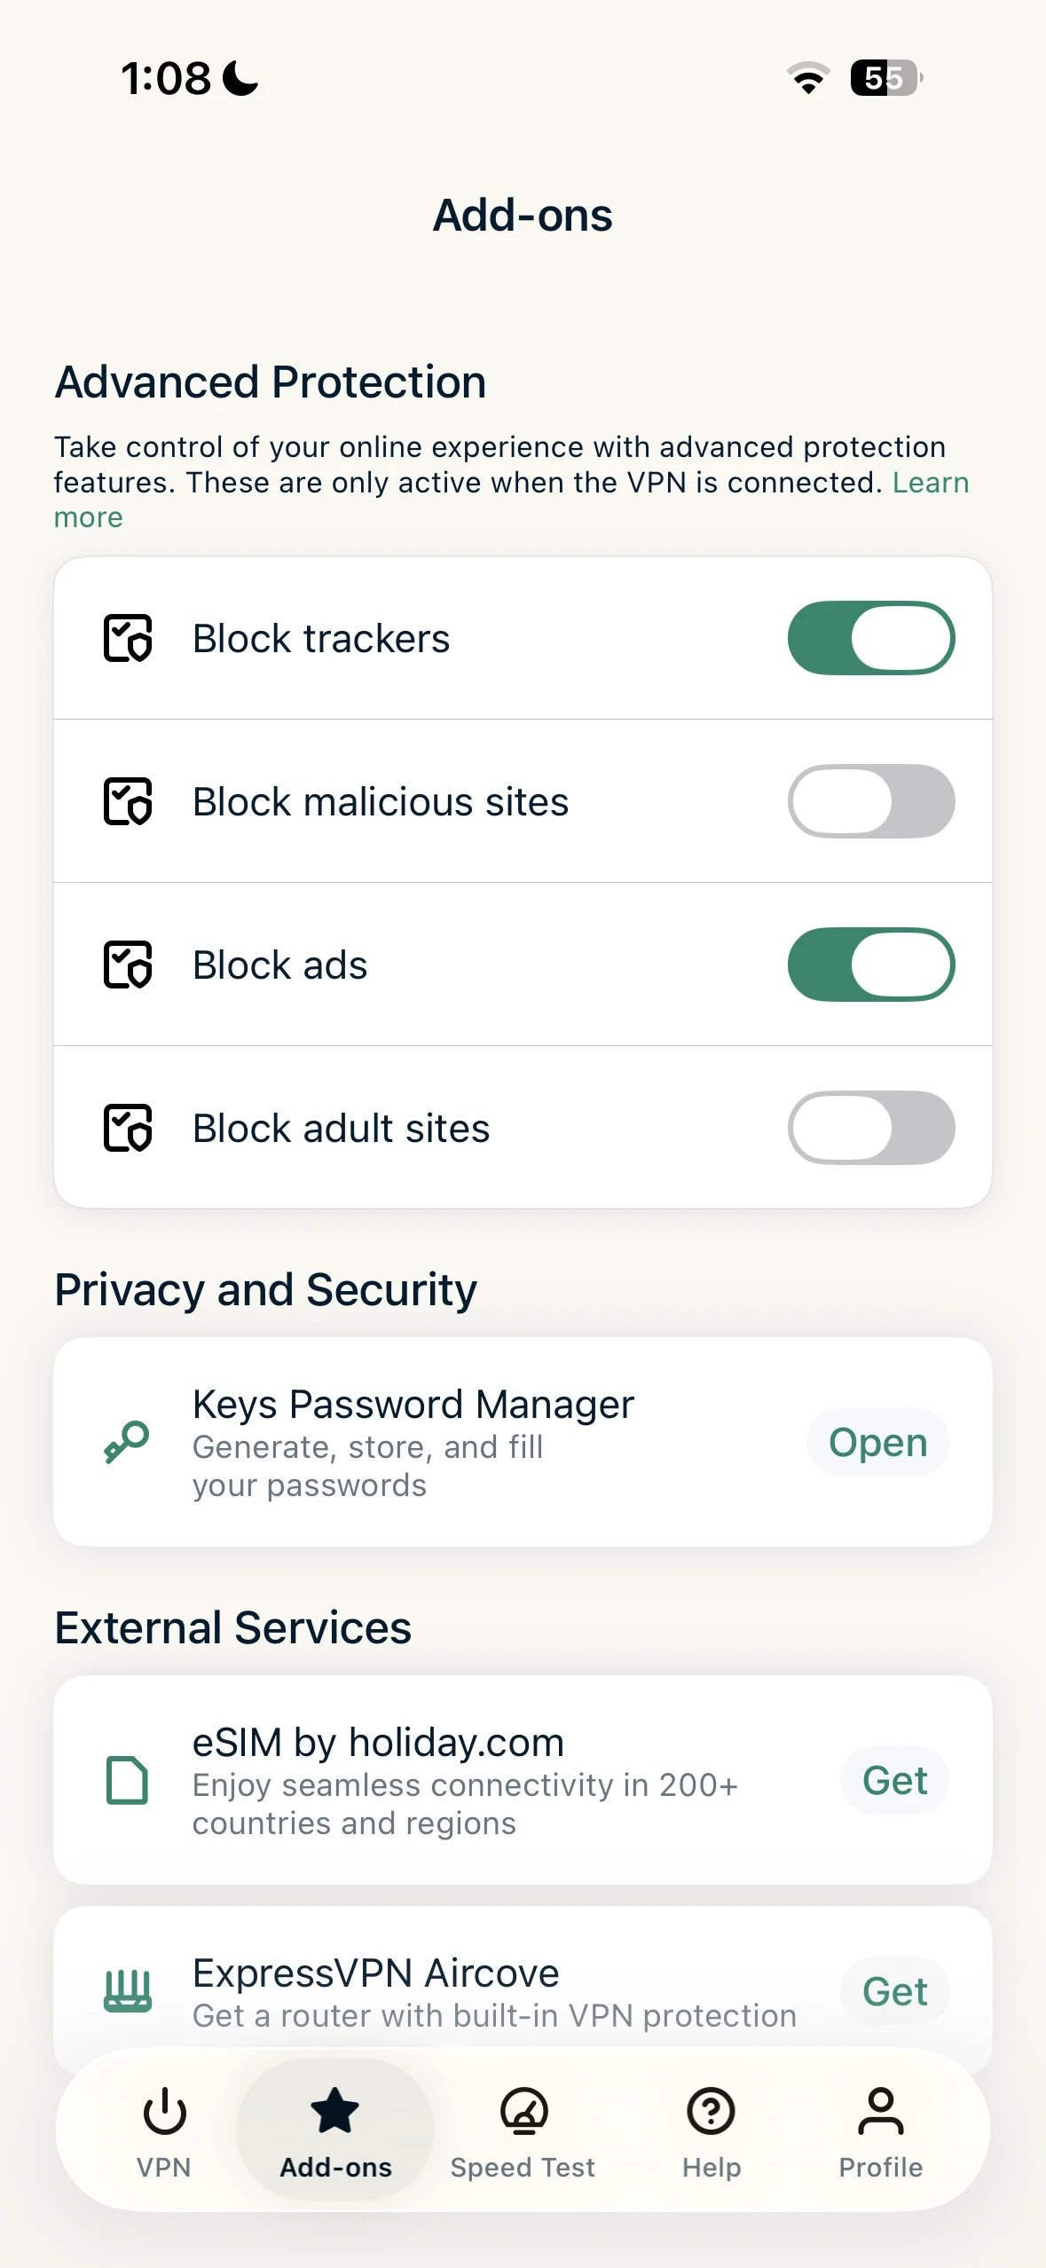Turn off the Block ads switch

pos(870,965)
